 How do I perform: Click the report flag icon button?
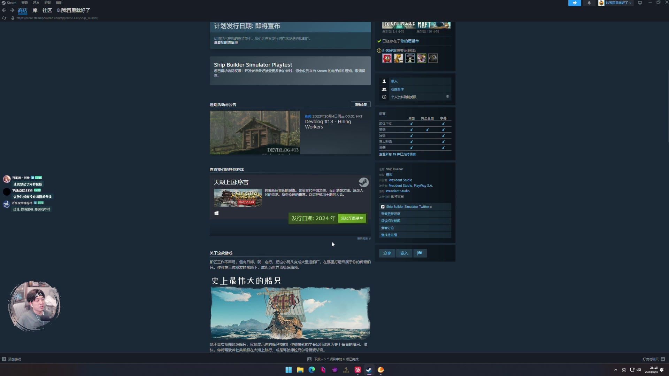[x=420, y=253]
